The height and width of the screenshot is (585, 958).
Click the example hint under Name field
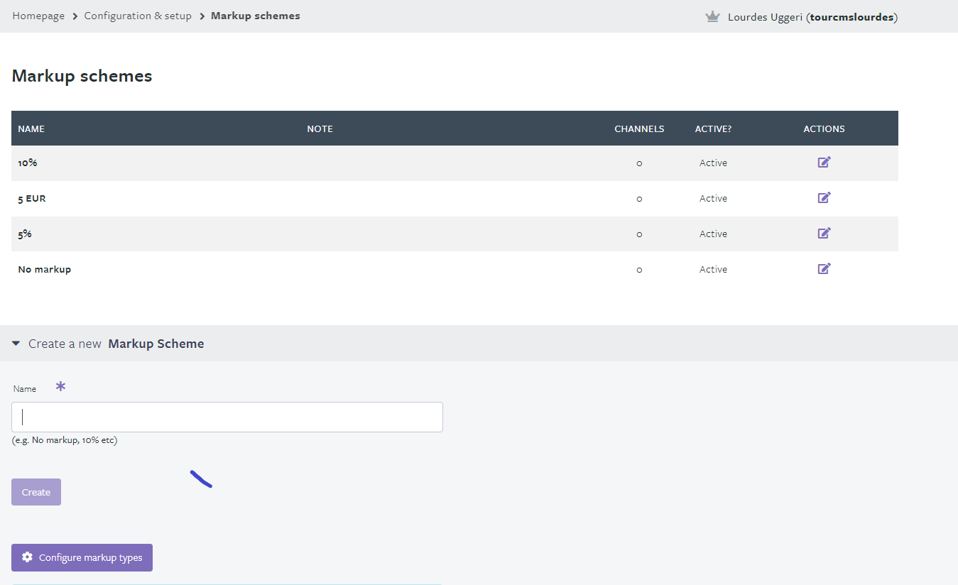coord(65,440)
